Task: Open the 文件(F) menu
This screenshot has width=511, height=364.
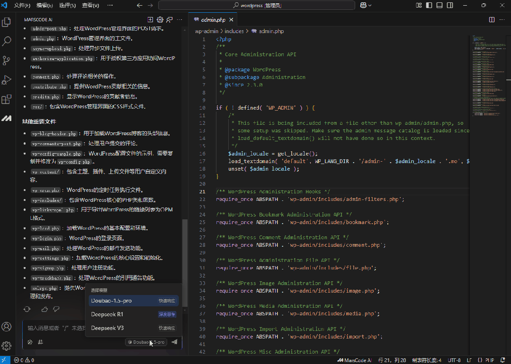Action: click(22, 5)
